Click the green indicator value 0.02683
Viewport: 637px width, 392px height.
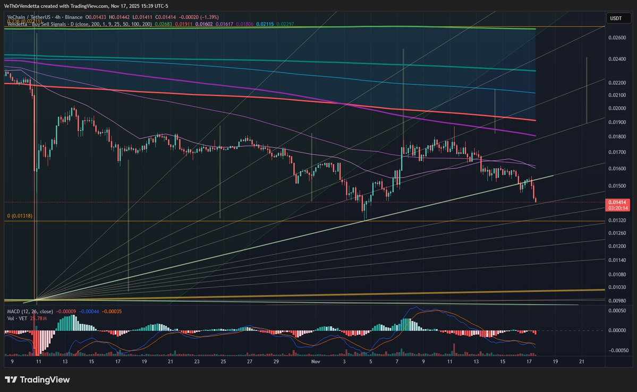(163, 24)
